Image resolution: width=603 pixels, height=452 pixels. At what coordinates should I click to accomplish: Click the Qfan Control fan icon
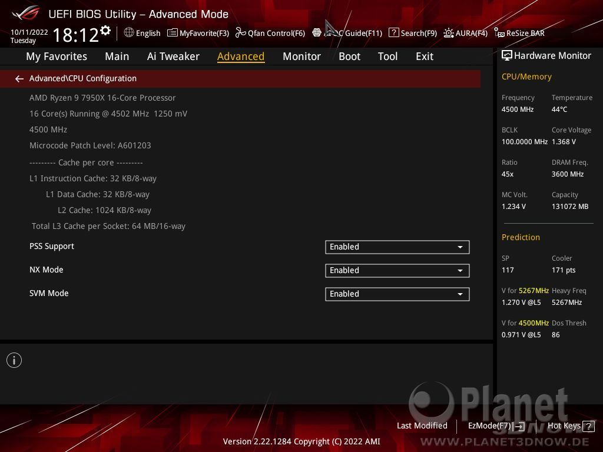click(x=240, y=33)
